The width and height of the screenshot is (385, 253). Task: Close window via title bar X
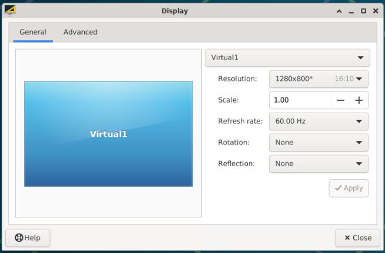point(376,11)
